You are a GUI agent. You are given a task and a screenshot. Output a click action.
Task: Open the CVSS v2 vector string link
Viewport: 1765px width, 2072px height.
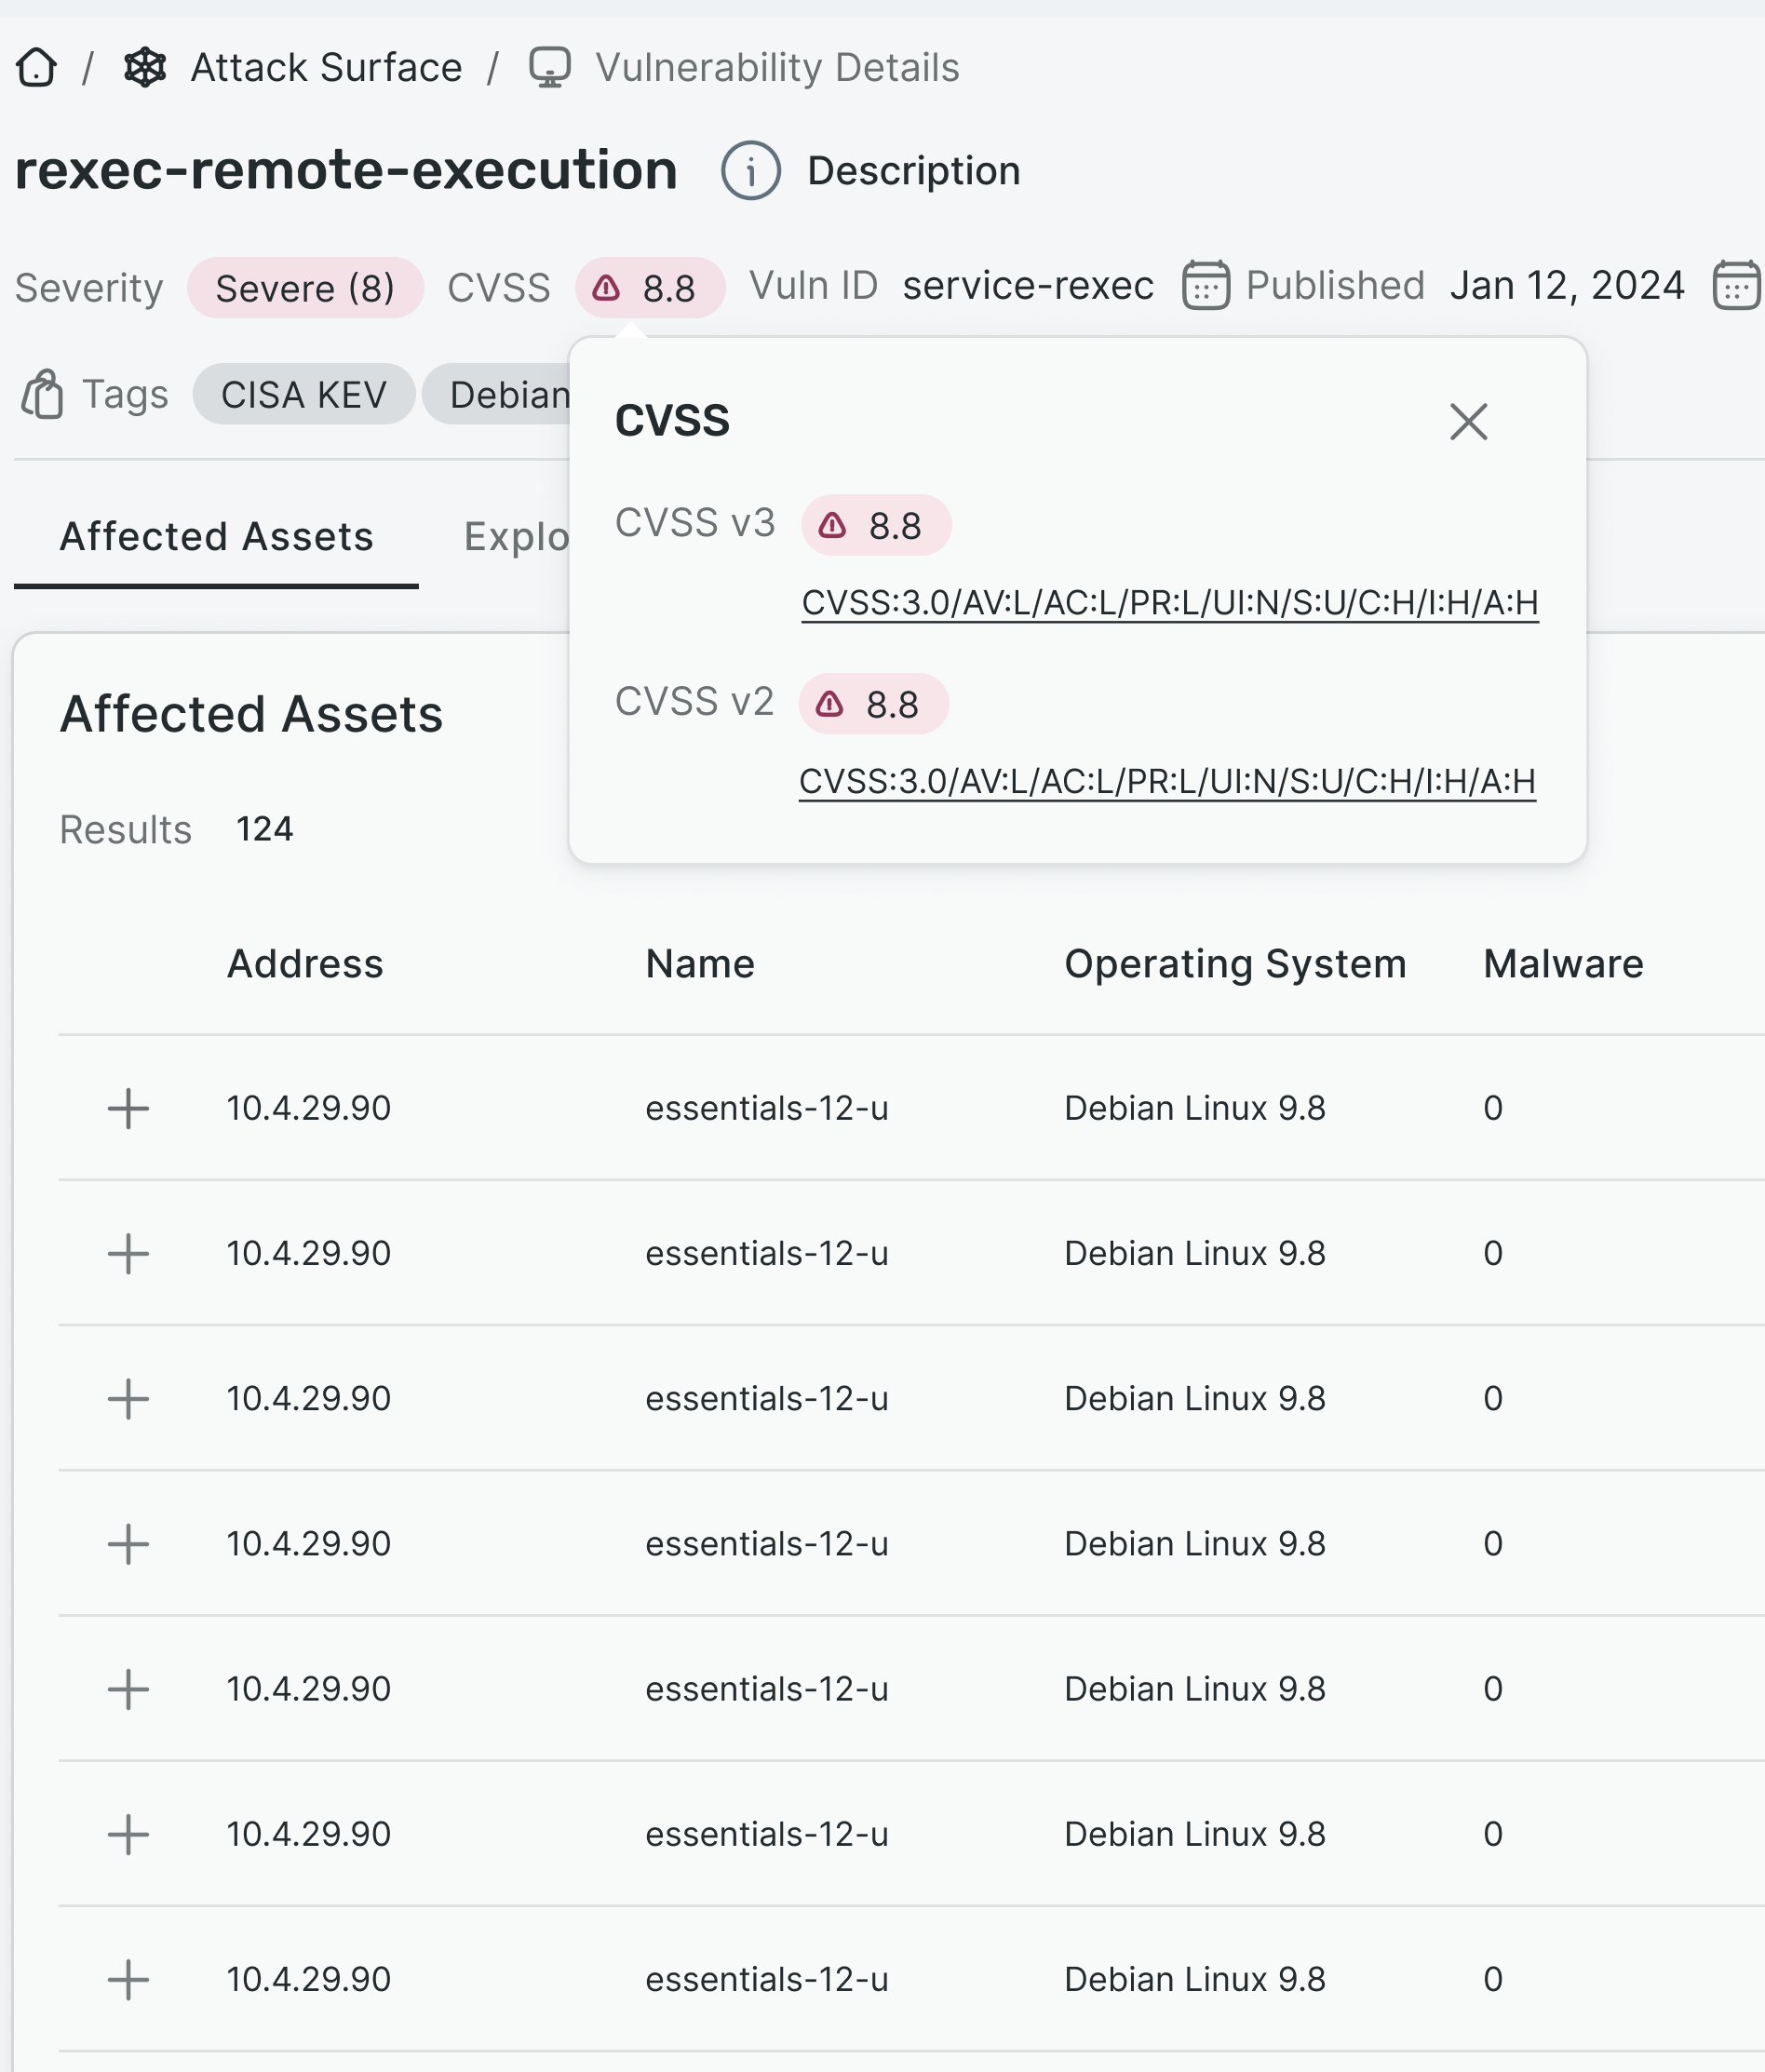click(1166, 782)
